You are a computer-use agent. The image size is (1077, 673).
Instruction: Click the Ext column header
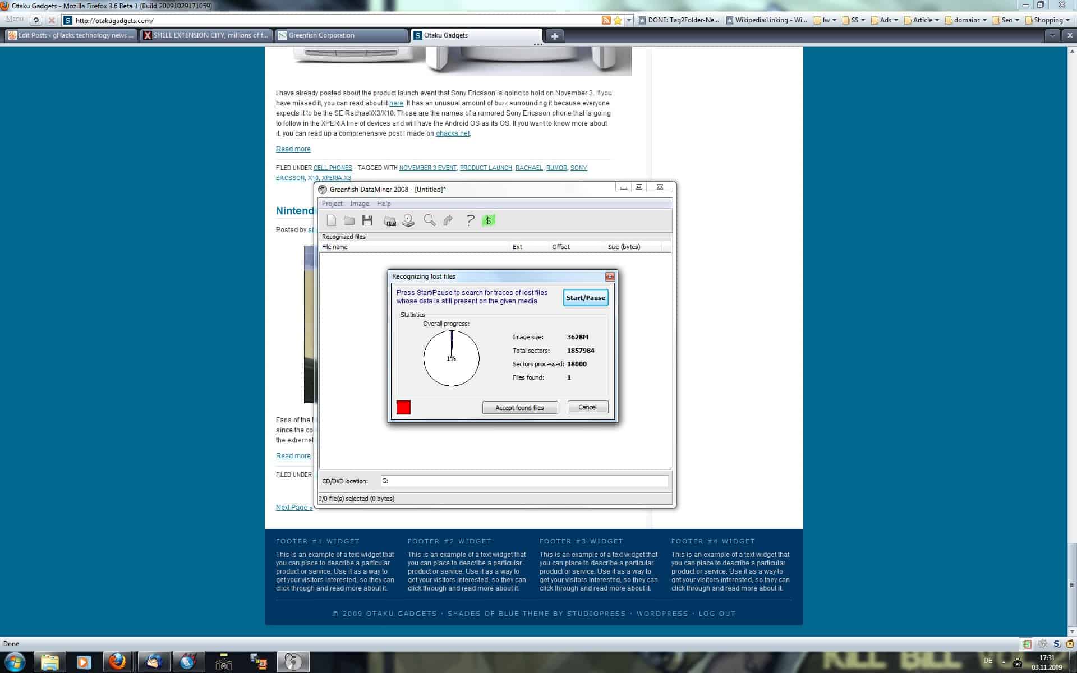coord(530,247)
